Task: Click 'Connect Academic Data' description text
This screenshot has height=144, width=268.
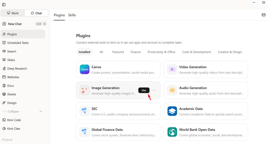Action: click(x=212, y=114)
